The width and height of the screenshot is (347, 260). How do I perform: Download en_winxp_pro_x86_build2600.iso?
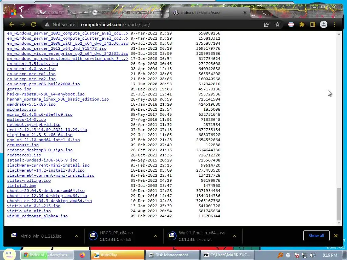(43, 84)
